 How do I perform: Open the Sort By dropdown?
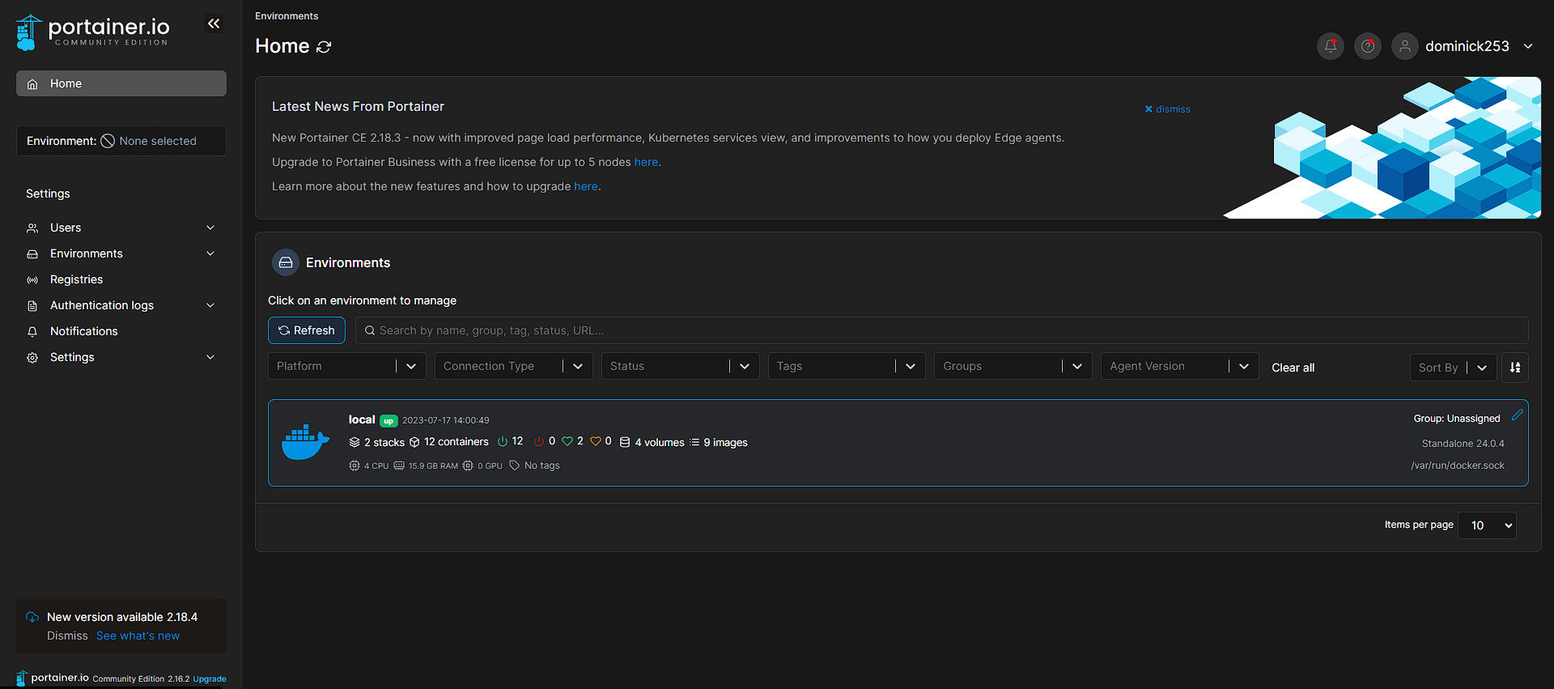point(1454,367)
